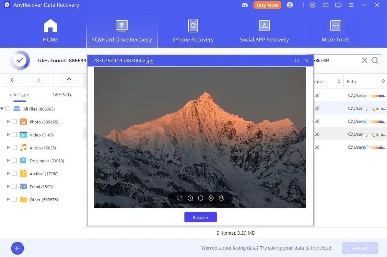The image size is (387, 257).
Task: Expand the Document tree node
Action: pos(8,161)
